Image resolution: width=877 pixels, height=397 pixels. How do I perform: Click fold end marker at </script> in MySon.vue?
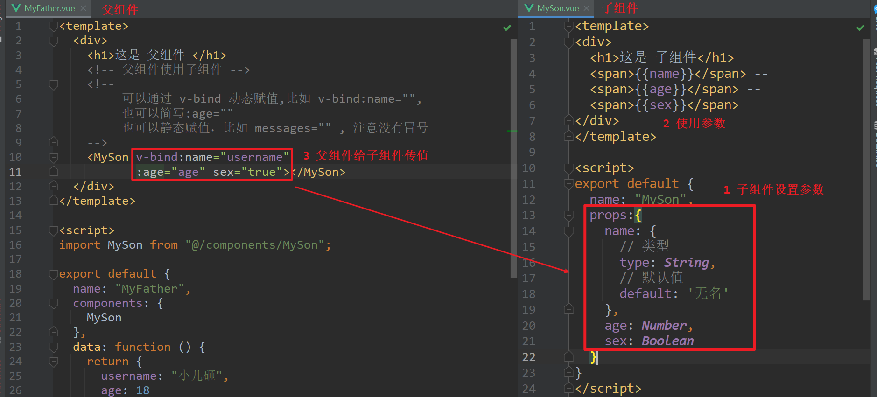tap(568, 389)
